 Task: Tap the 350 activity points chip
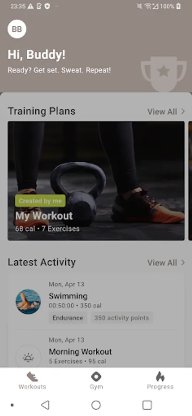point(122,318)
